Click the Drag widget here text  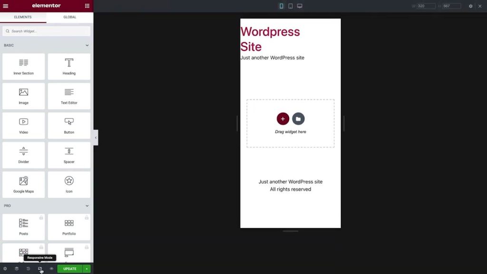coord(291,132)
